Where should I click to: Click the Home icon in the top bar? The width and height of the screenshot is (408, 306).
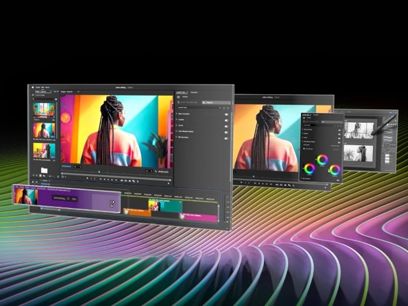pos(31,87)
